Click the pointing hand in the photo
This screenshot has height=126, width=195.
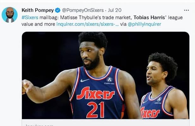coord(27,87)
